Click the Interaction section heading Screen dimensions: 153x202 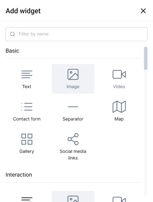coord(19,175)
